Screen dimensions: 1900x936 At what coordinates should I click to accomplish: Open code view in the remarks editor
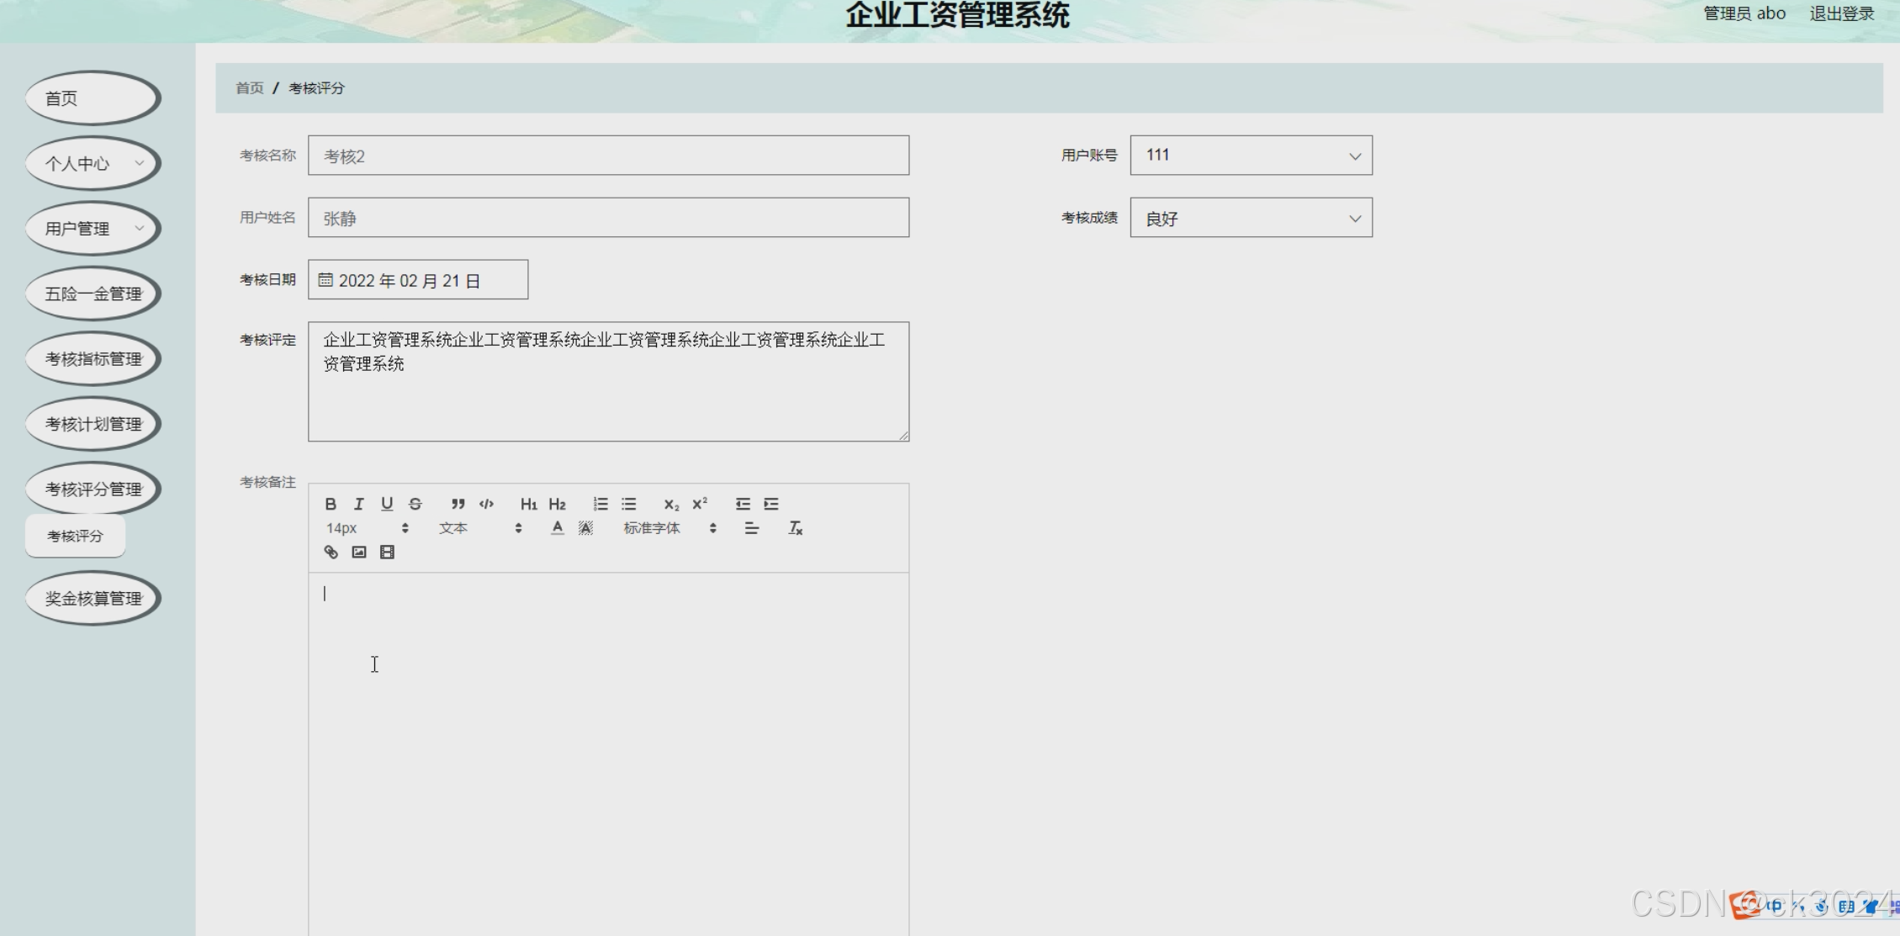click(485, 503)
